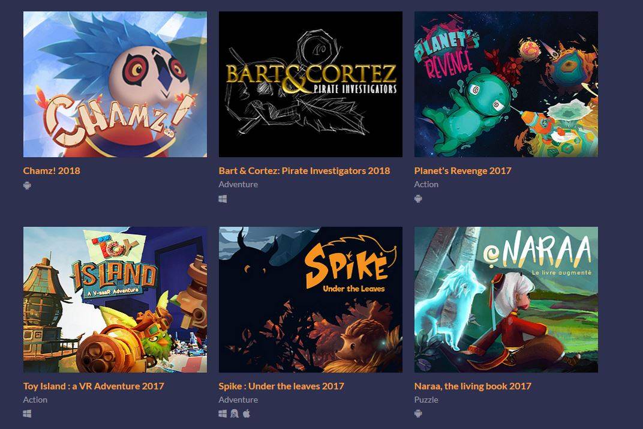Click the Android icon under Chamz! 2018
The width and height of the screenshot is (643, 429).
pyautogui.click(x=27, y=186)
